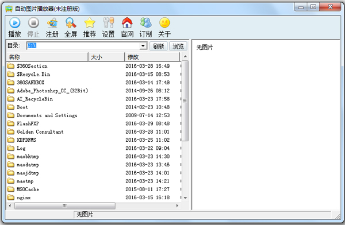Expand the 目录 directory dropdown arrow
The width and height of the screenshot is (345, 225).
pos(143,46)
